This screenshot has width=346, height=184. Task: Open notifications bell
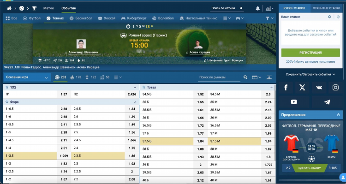click(x=258, y=8)
